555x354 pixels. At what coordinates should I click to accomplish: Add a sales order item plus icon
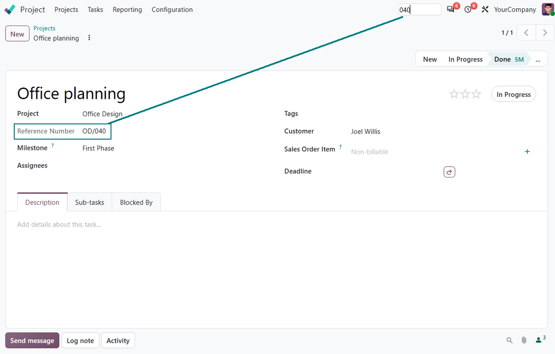click(527, 151)
